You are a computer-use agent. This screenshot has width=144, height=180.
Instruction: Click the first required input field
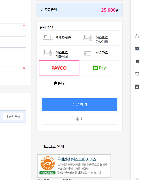[x=13, y=29]
